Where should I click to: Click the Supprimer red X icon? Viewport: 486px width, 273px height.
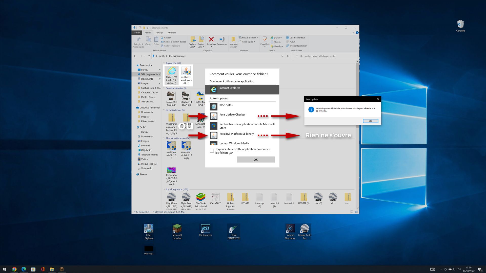(x=211, y=39)
